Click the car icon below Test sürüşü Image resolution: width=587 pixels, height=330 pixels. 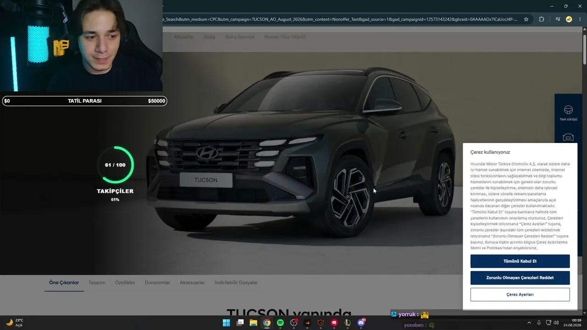point(568,137)
